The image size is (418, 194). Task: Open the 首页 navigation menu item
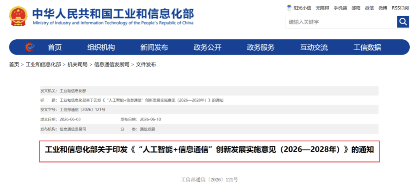[55, 48]
